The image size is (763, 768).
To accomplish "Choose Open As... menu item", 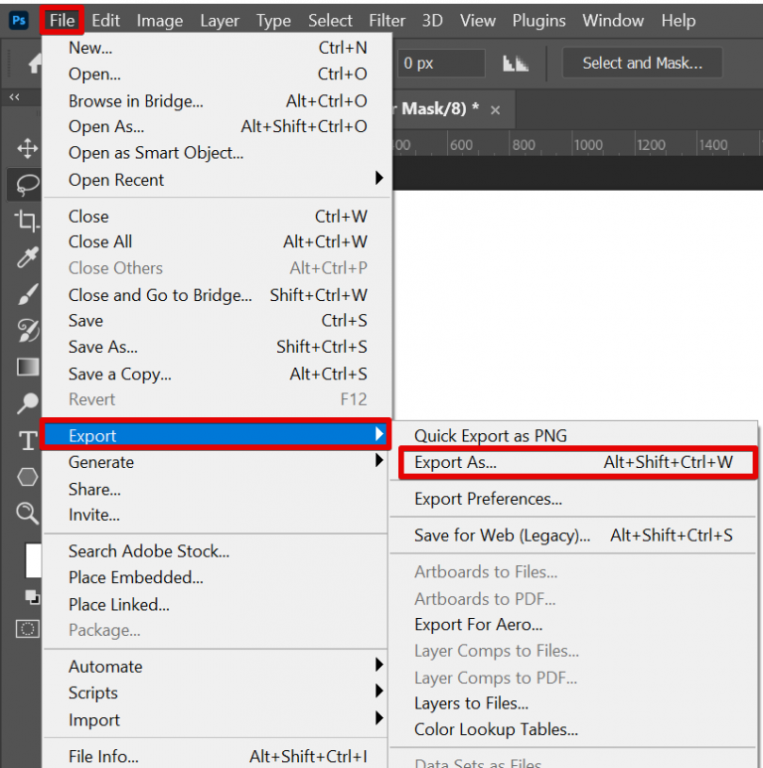I will click(x=216, y=126).
